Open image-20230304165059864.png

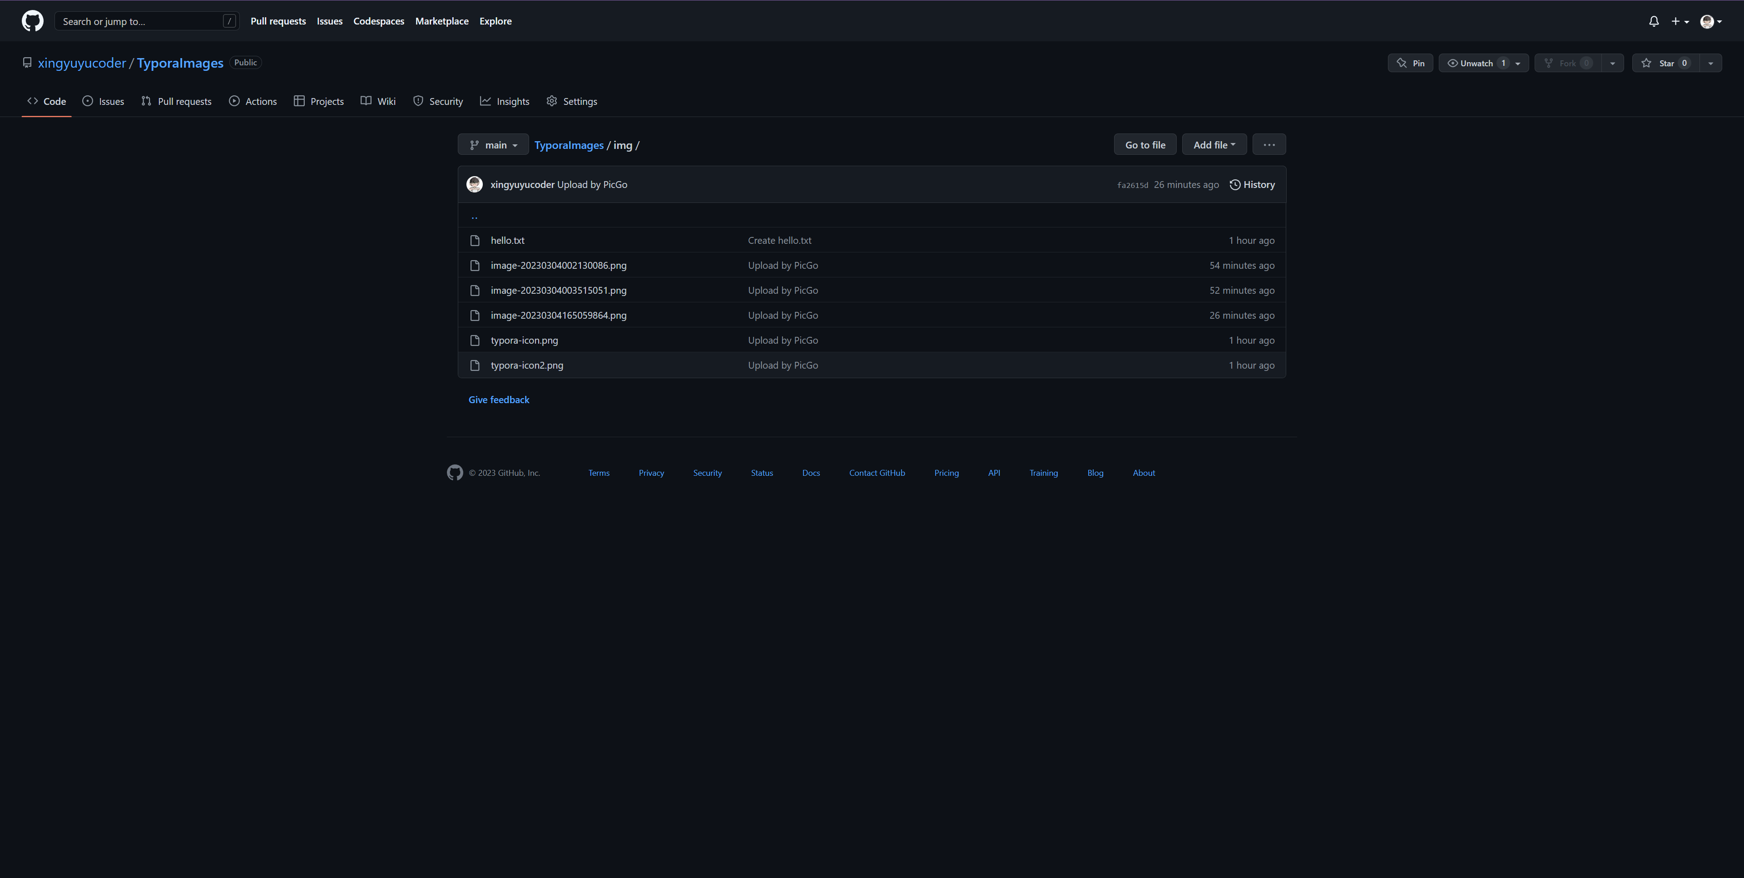[559, 316]
